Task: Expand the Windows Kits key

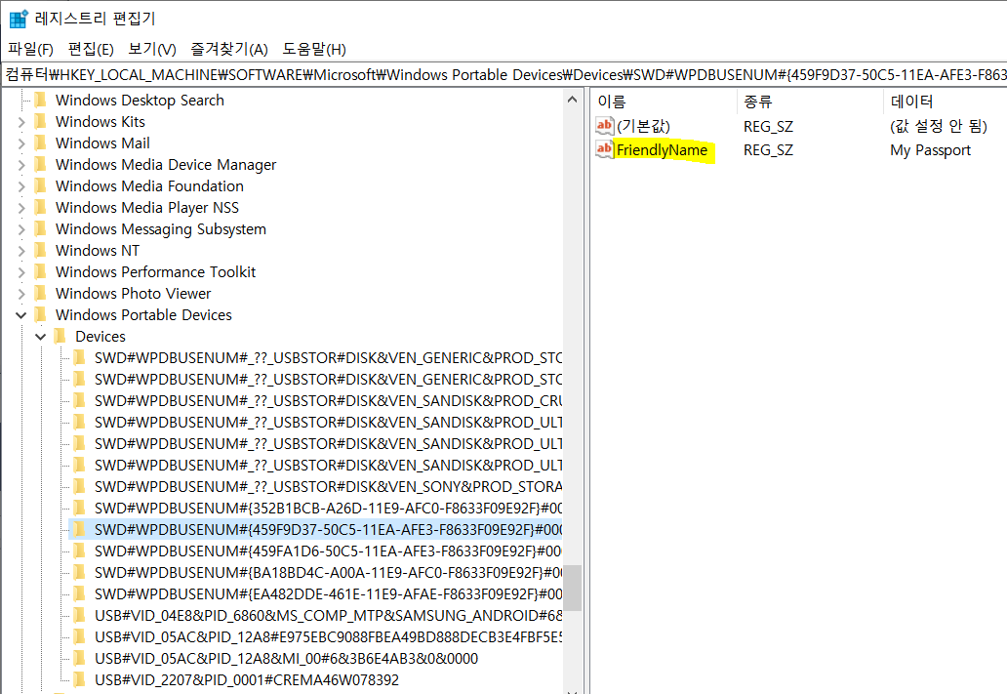Action: click(x=21, y=122)
